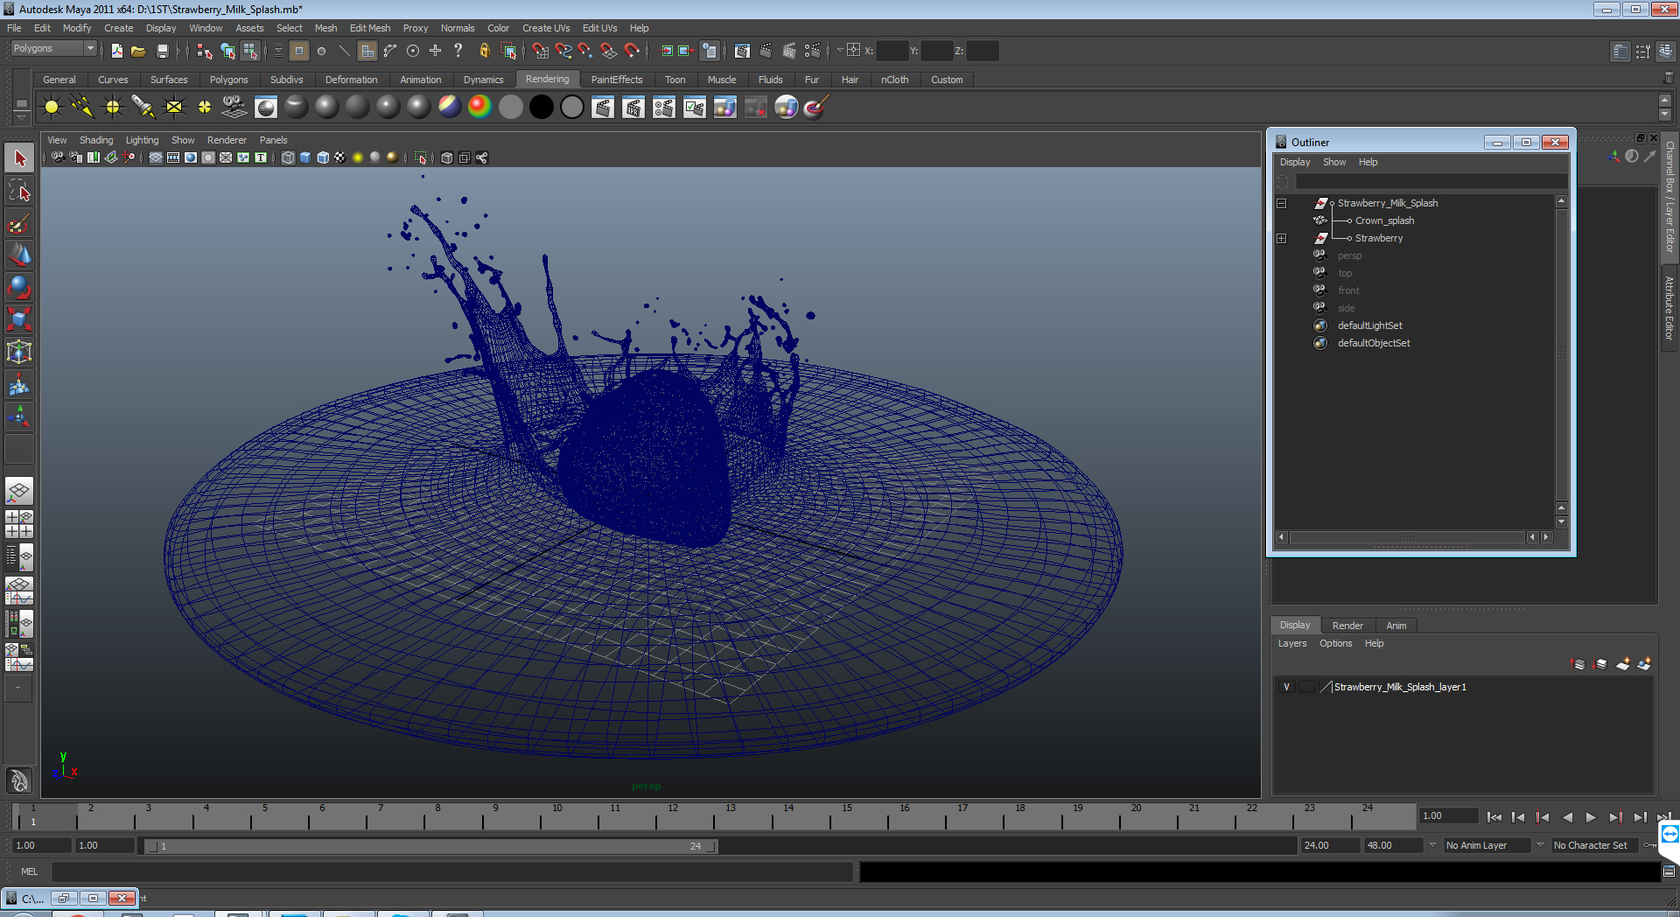This screenshot has height=917, width=1680.
Task: Go to start of playback range
Action: point(1494,817)
